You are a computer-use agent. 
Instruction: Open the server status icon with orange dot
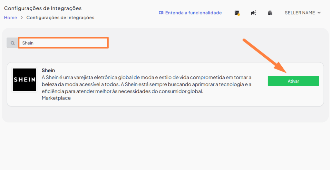(x=237, y=13)
